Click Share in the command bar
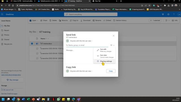 [x=44, y=20]
